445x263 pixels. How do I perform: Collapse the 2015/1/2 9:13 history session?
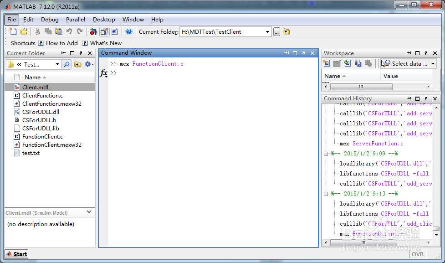(x=326, y=194)
